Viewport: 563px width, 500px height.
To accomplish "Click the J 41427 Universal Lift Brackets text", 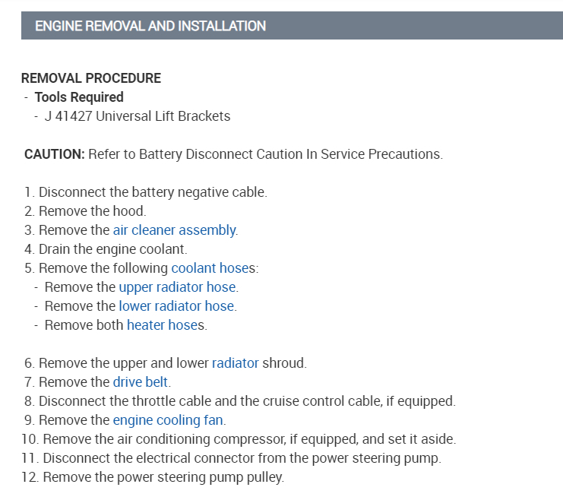I will point(138,116).
